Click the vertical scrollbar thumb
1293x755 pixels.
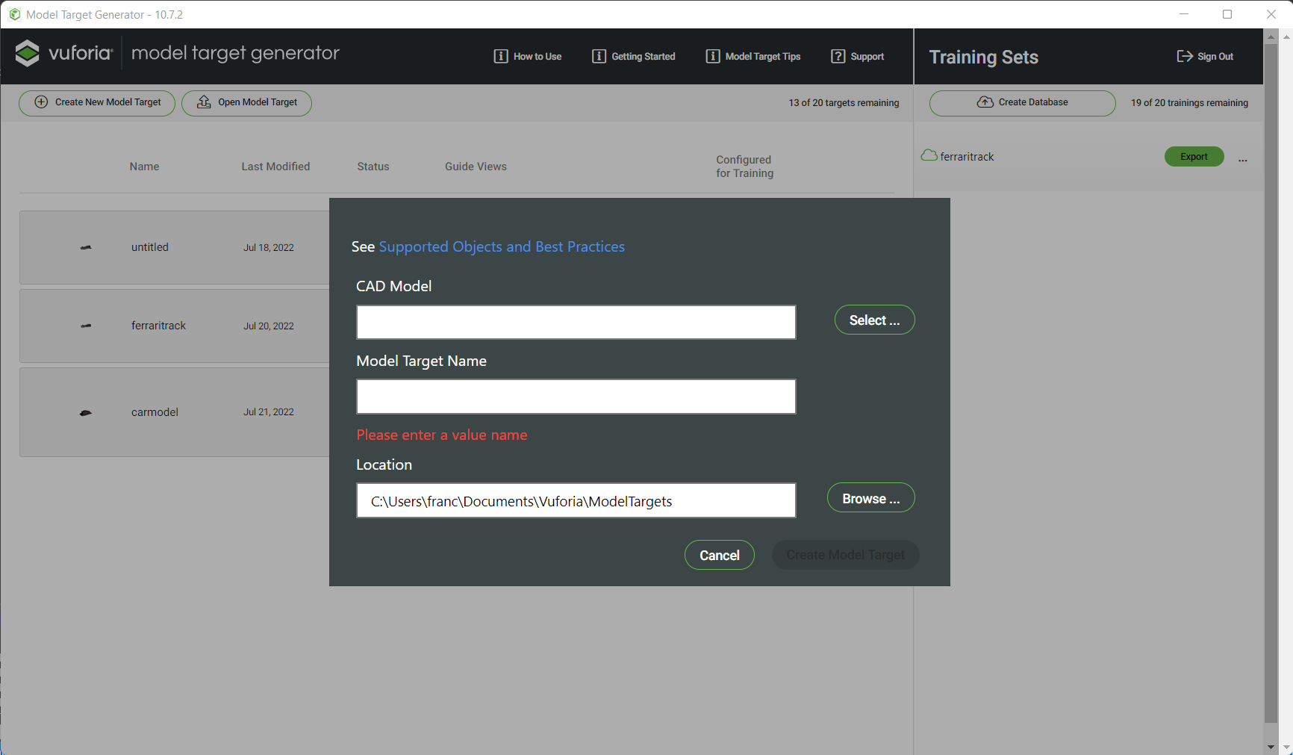(x=1271, y=382)
